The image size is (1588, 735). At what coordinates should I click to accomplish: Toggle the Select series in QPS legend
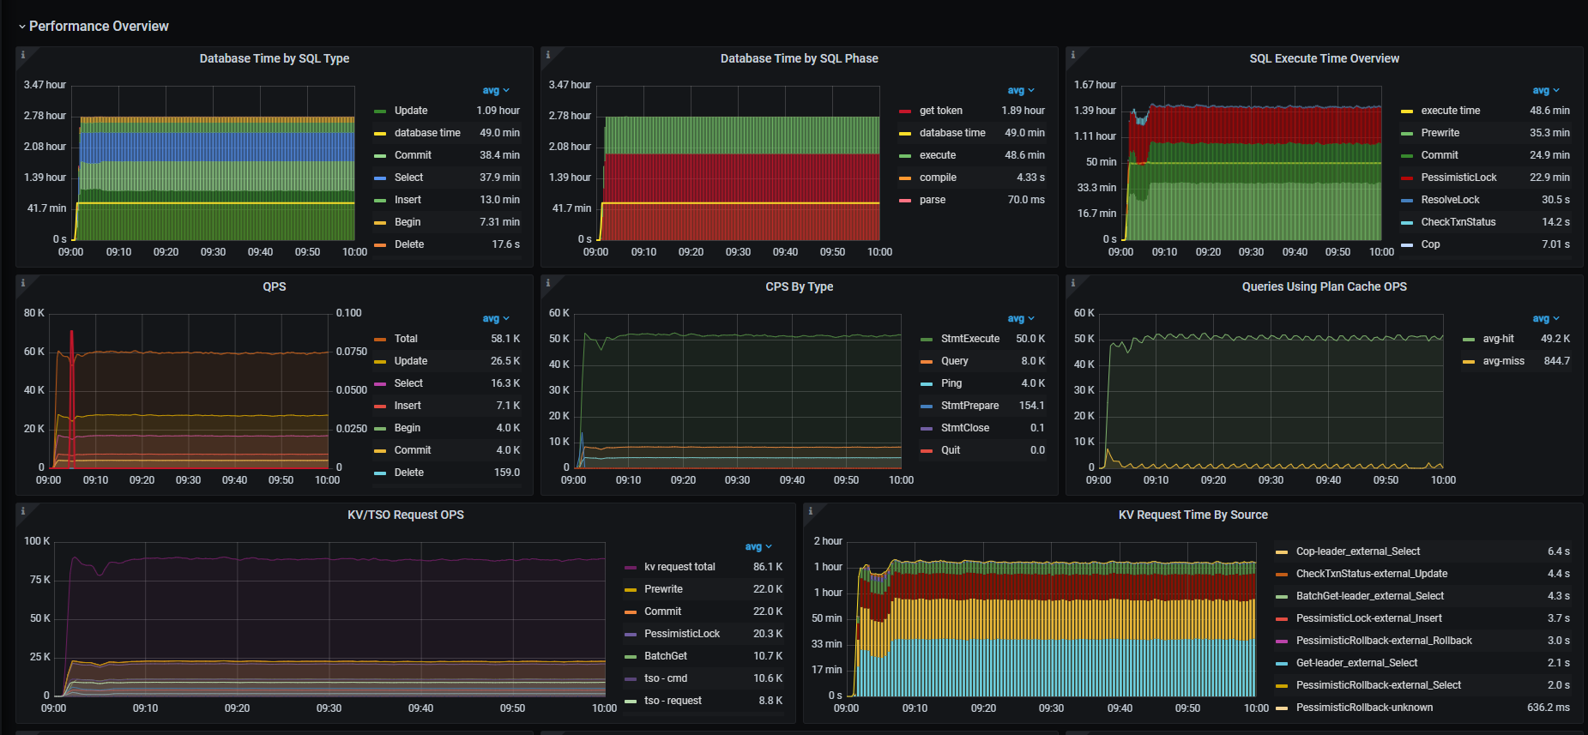click(x=408, y=383)
